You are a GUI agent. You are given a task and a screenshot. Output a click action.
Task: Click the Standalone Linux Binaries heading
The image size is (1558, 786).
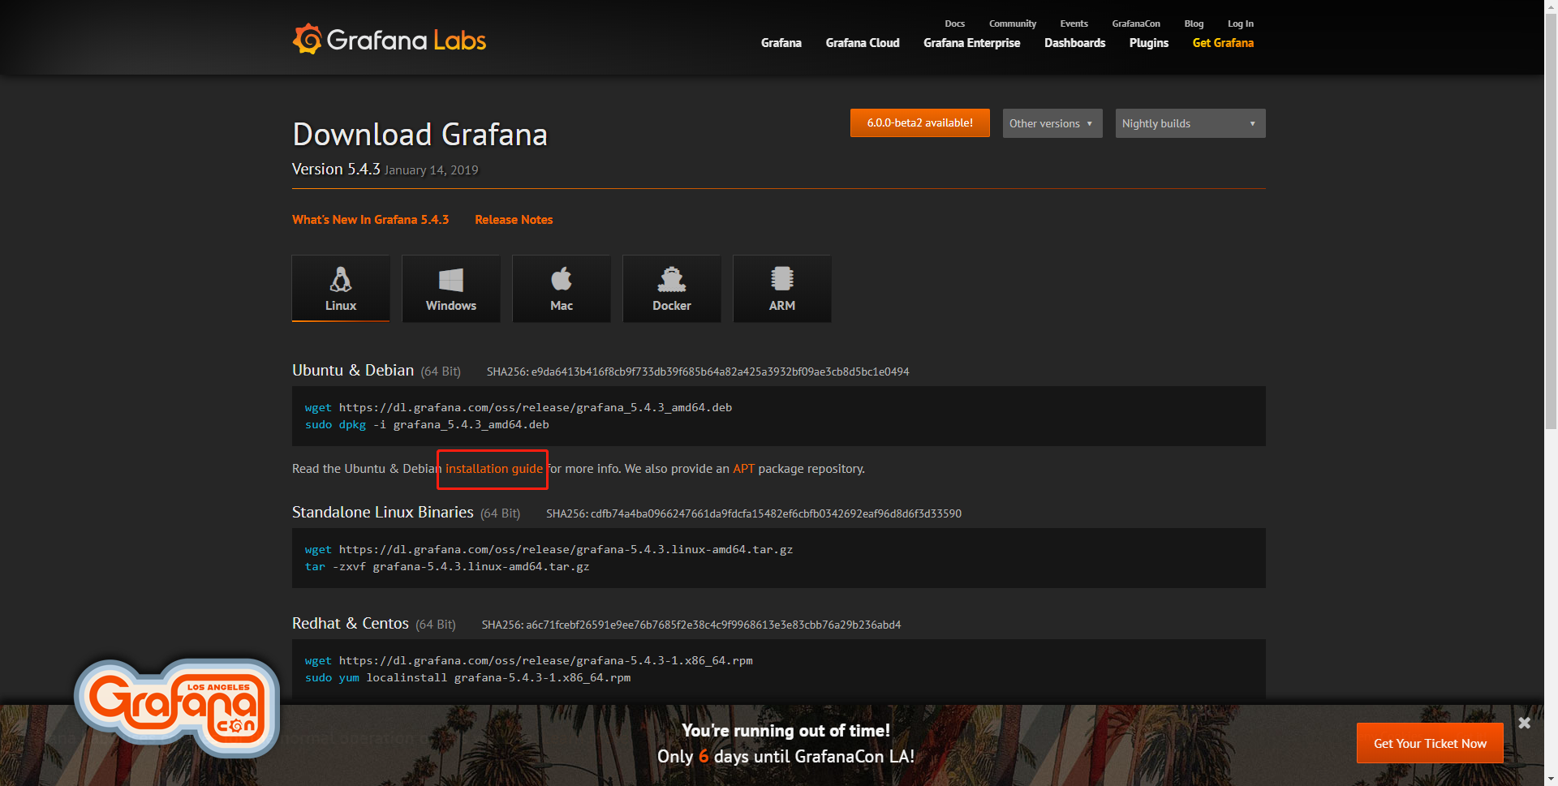coord(383,512)
